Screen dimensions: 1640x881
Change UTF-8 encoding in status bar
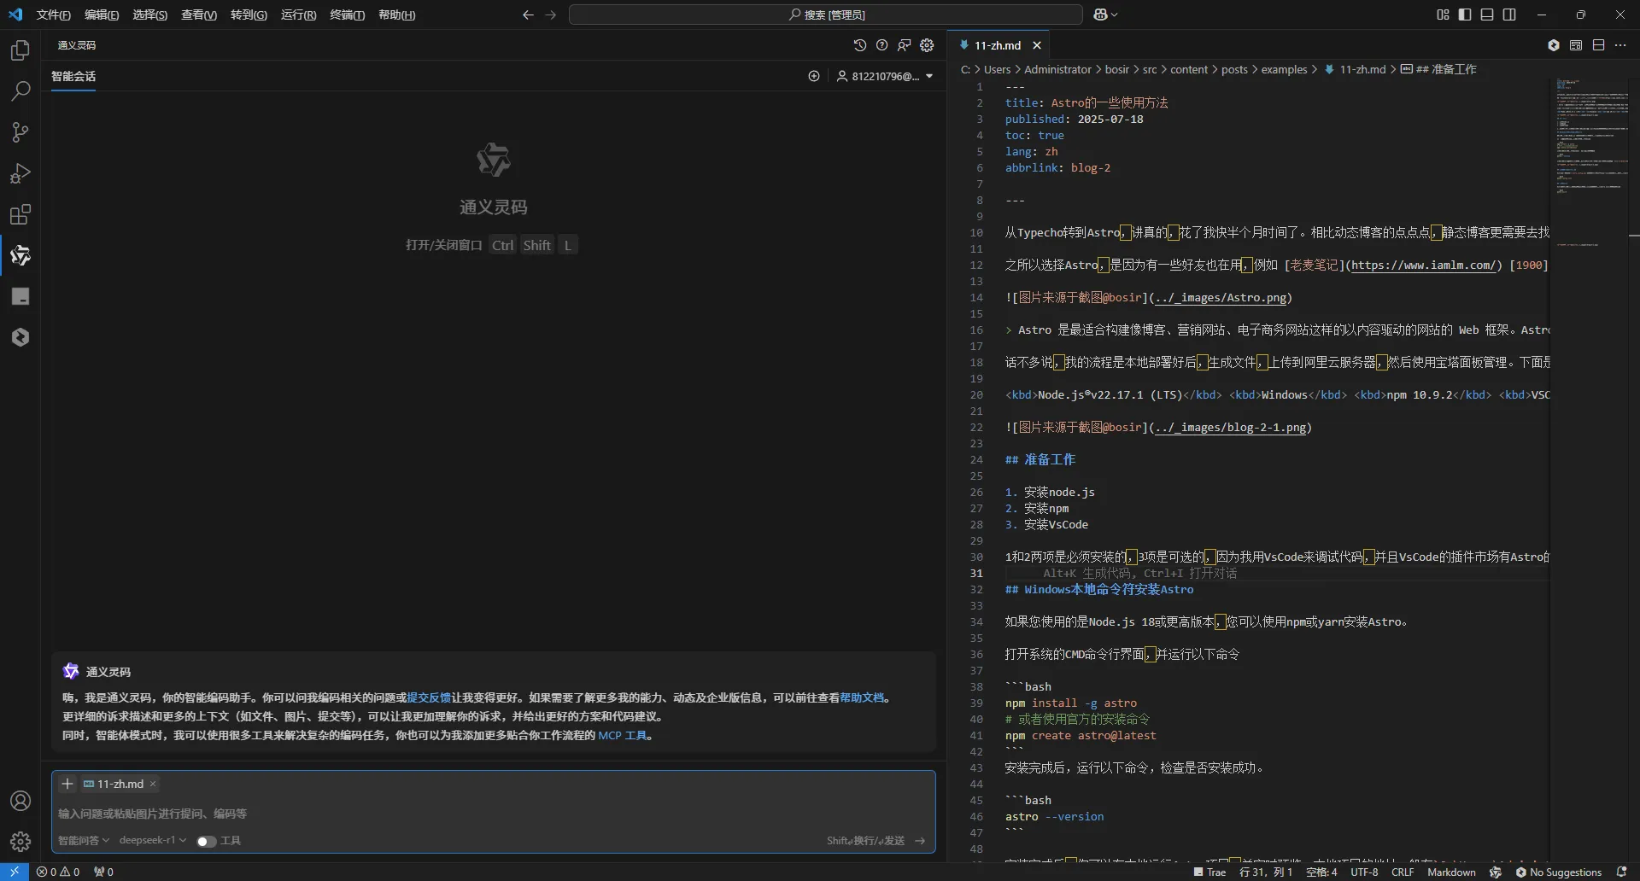(1364, 872)
